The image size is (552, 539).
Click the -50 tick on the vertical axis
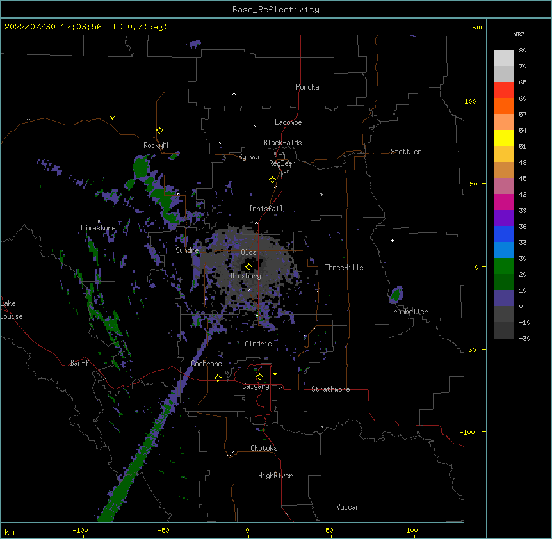point(469,350)
